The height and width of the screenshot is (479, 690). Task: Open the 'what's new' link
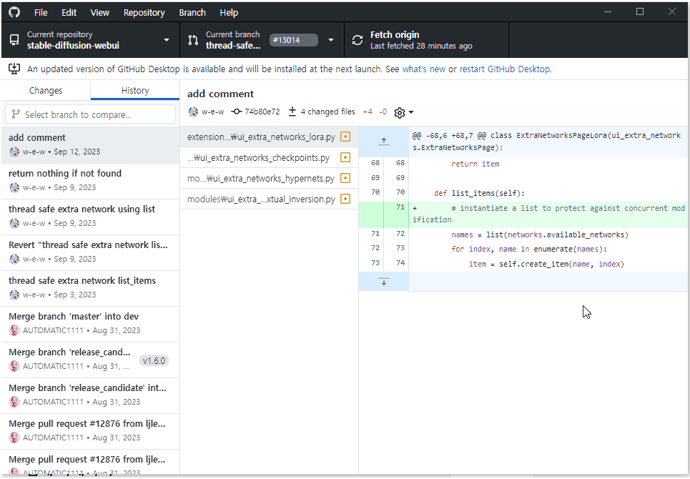click(x=424, y=69)
